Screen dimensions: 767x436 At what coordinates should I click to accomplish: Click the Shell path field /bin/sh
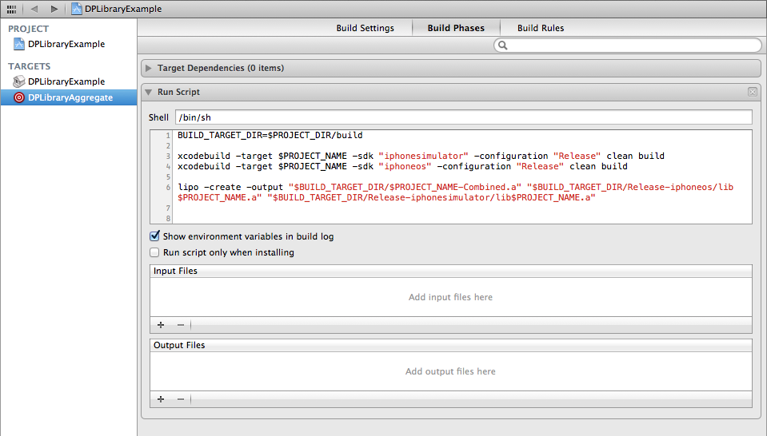(x=463, y=117)
